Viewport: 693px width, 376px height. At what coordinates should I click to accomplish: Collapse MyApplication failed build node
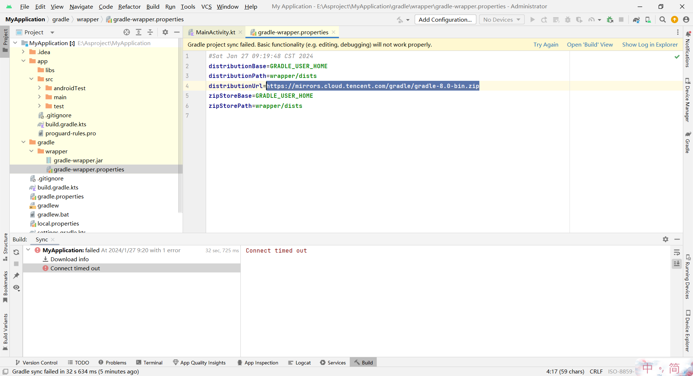pyautogui.click(x=28, y=250)
